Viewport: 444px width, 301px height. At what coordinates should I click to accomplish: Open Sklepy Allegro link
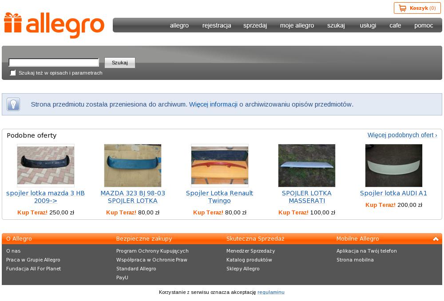click(243, 269)
